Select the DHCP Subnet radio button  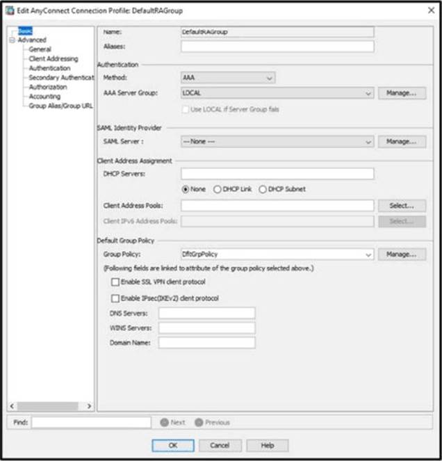[x=263, y=189]
